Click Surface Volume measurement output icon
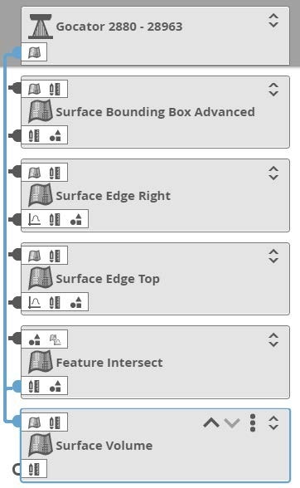Image resolution: width=300 pixels, height=488 pixels. 34,469
